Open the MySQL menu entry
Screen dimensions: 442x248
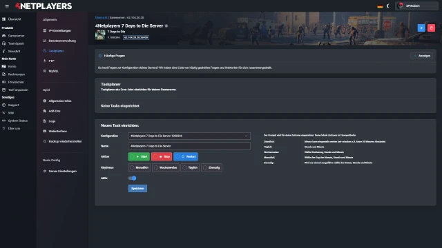click(x=50, y=71)
